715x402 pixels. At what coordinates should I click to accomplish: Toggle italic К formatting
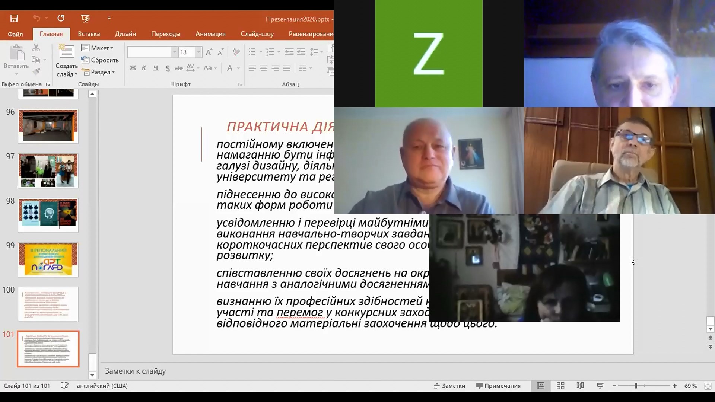144,68
